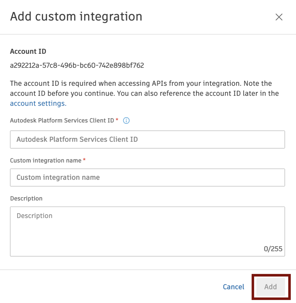Tap the info icon for Autodesk Platform Services
The width and height of the screenshot is (296, 303).
pos(126,120)
